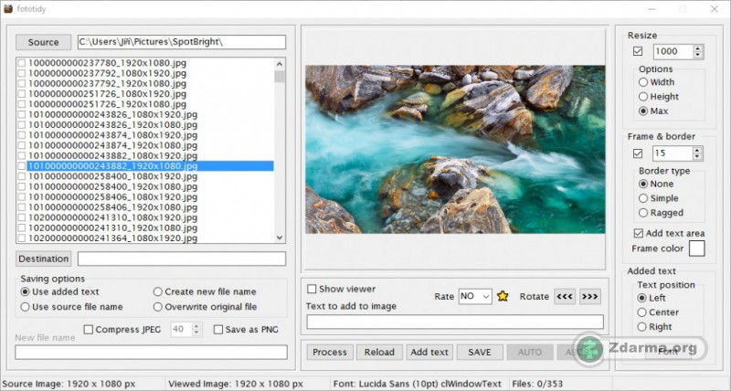Click the source path input field
731x391 pixels.
tap(181, 42)
